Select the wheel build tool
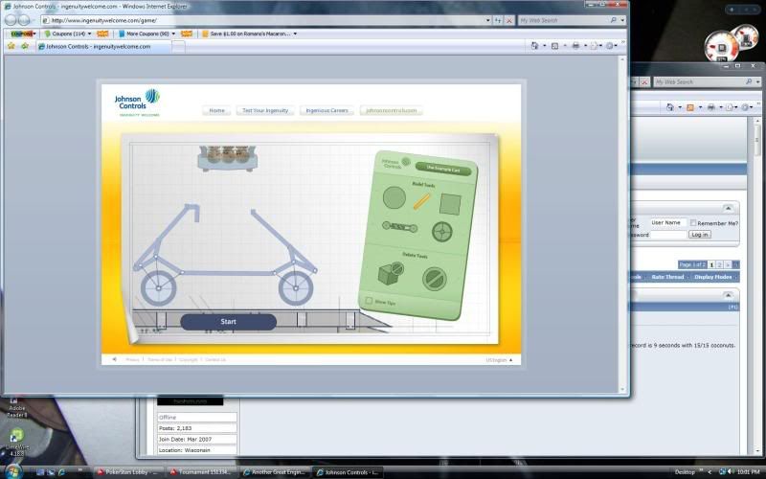 441,231
